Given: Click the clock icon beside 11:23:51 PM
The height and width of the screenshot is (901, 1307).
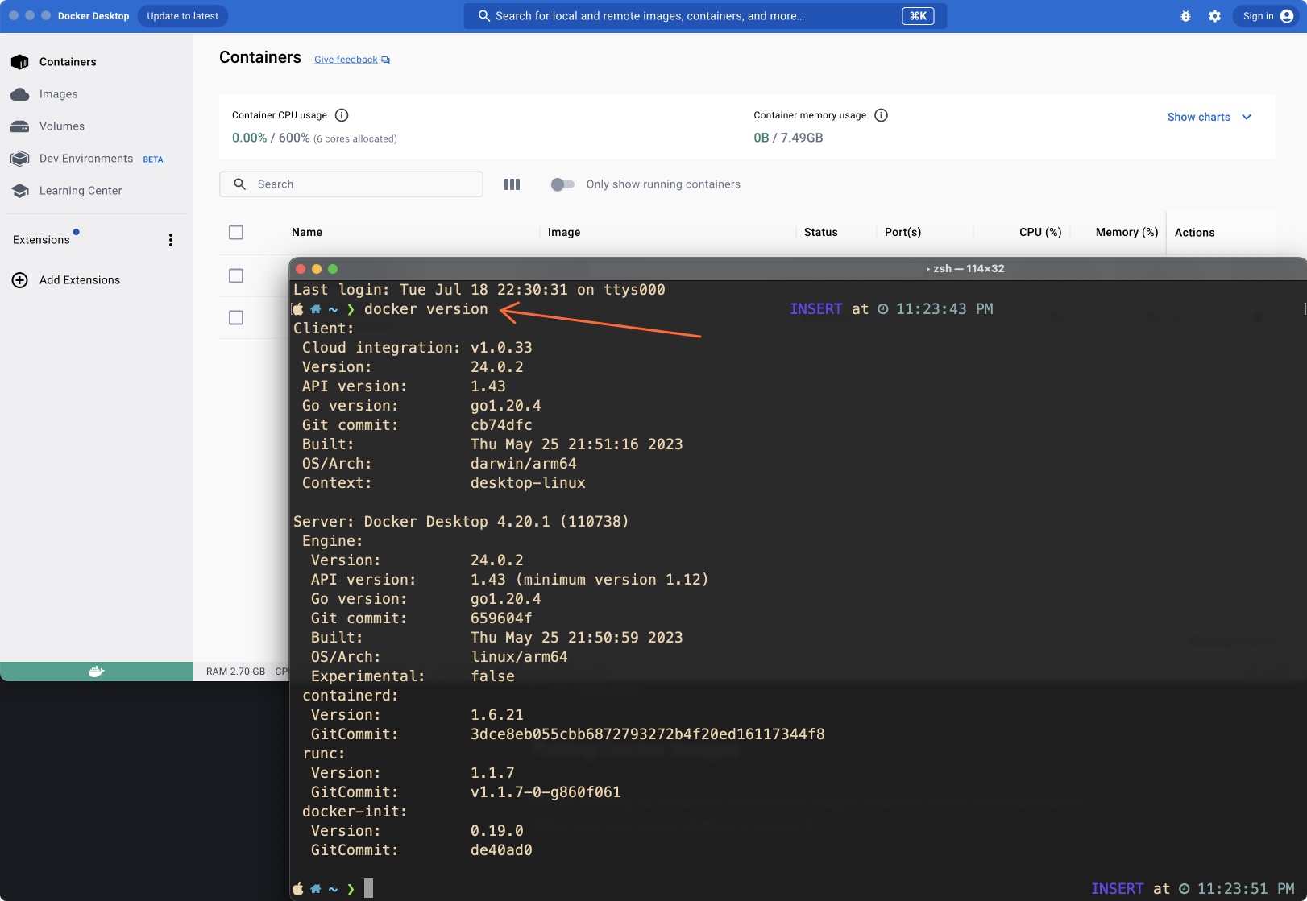Looking at the screenshot, I should point(1185,889).
